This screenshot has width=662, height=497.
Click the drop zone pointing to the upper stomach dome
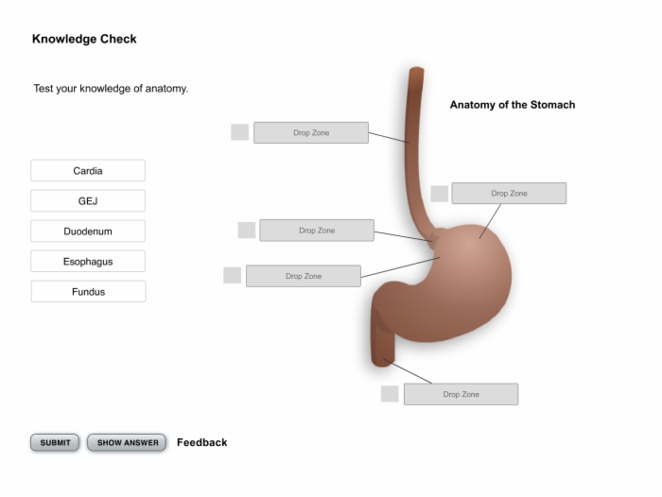509,194
